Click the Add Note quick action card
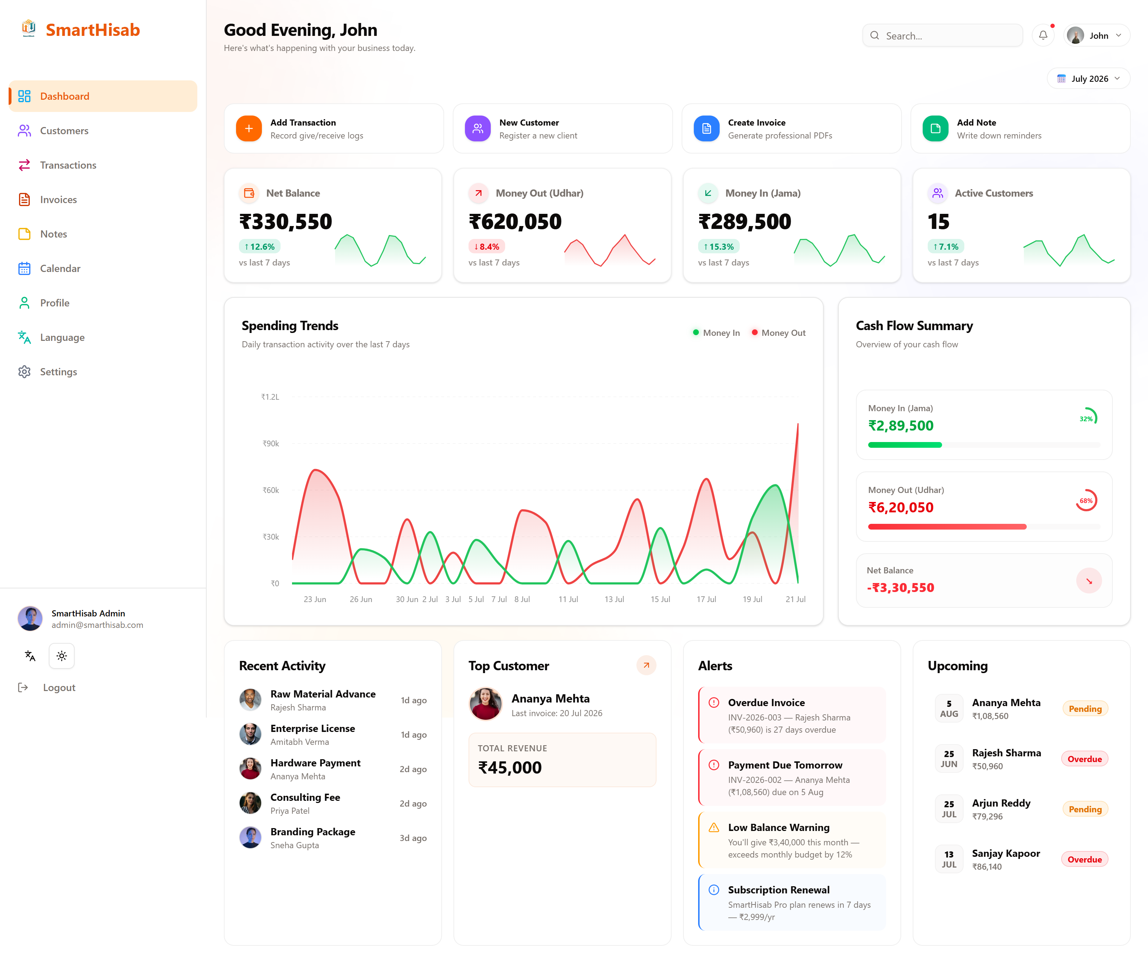The image size is (1148, 963). tap(1021, 128)
